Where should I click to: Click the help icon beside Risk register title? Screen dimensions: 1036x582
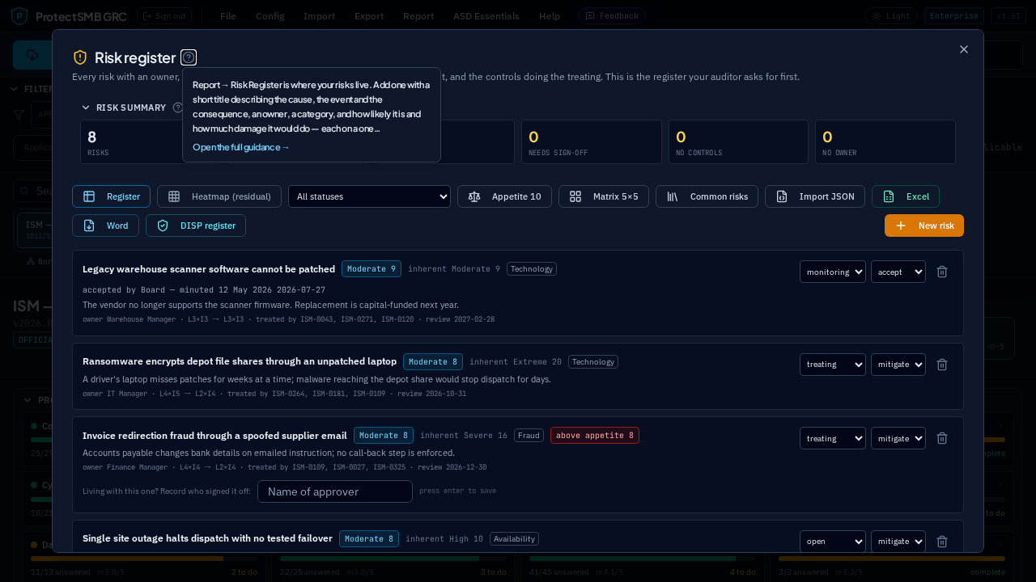[189, 57]
